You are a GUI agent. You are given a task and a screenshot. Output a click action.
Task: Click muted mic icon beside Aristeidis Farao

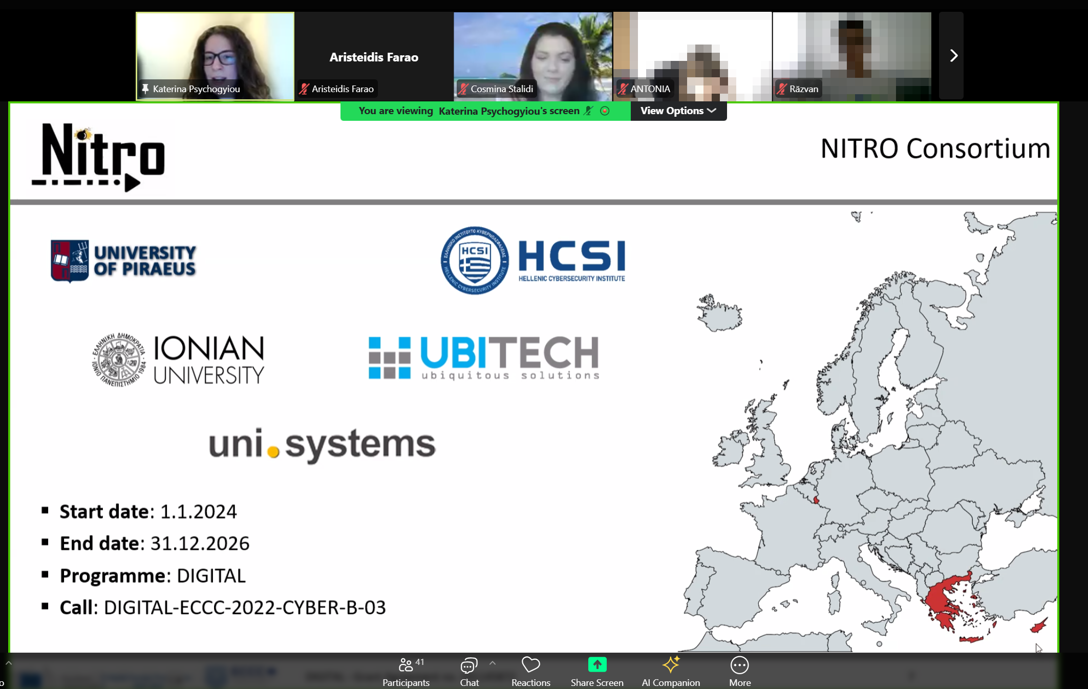pos(304,89)
